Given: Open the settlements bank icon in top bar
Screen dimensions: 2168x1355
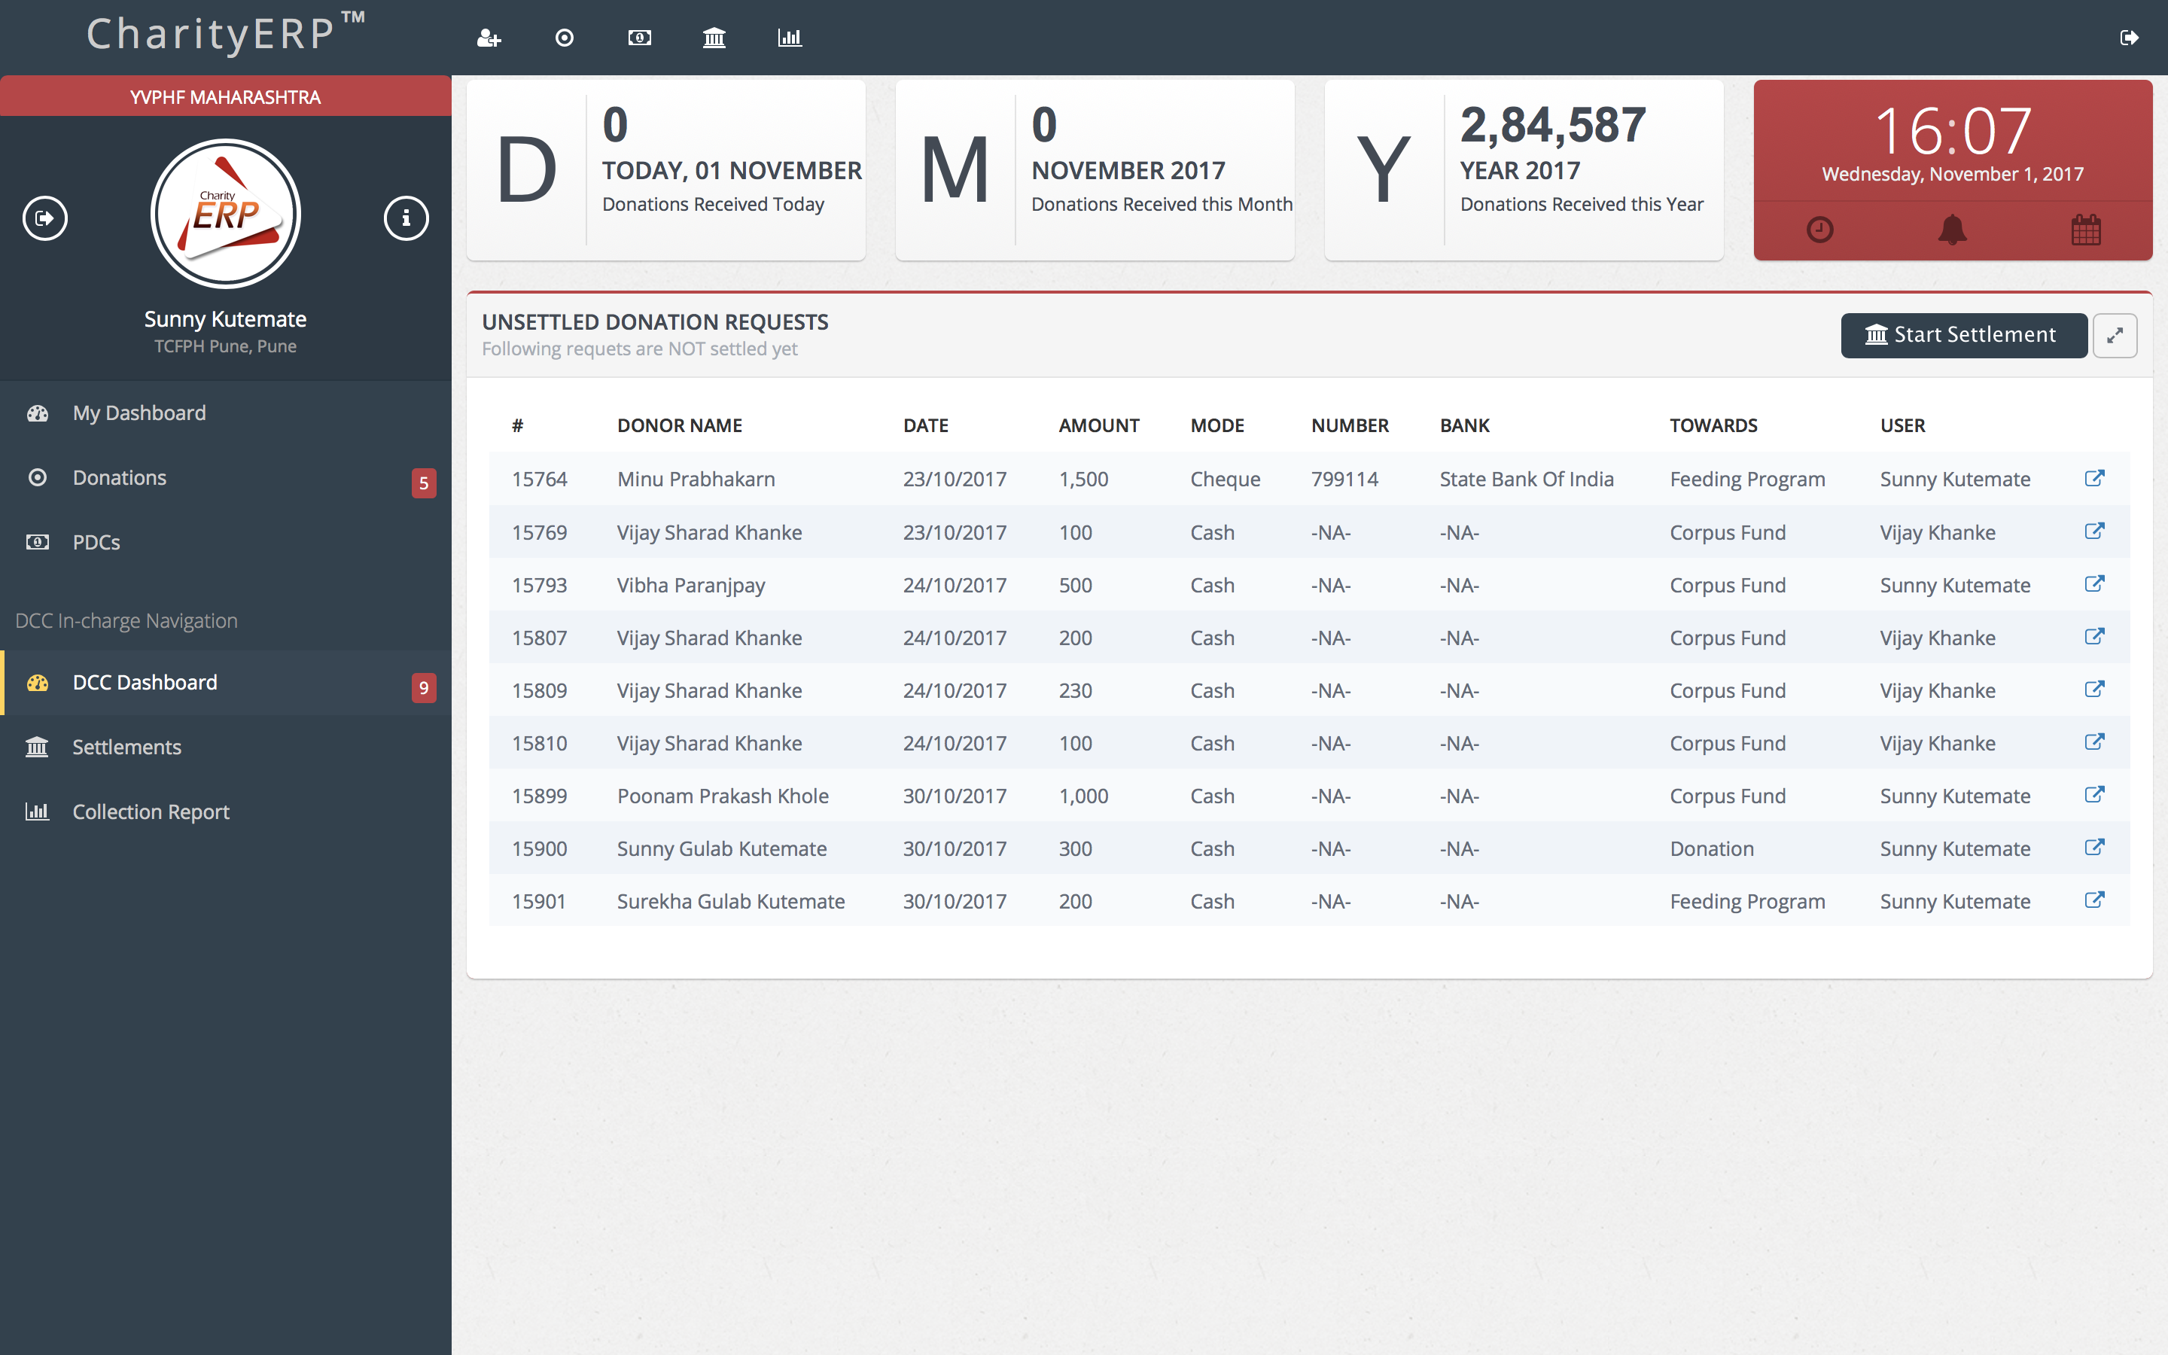Looking at the screenshot, I should (x=714, y=38).
